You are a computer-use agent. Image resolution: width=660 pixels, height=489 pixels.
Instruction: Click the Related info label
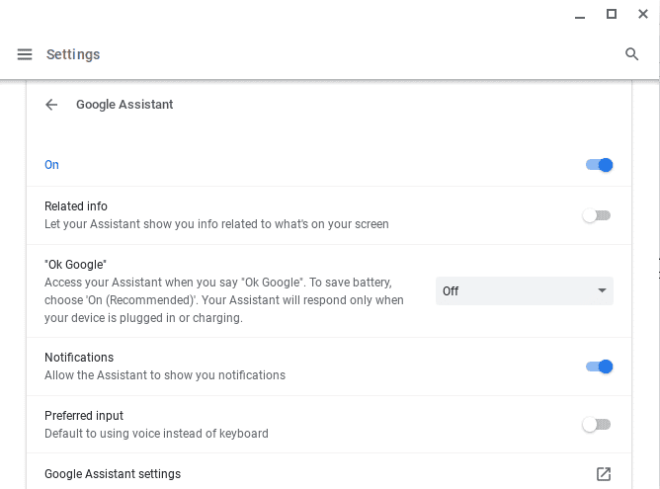pos(76,206)
